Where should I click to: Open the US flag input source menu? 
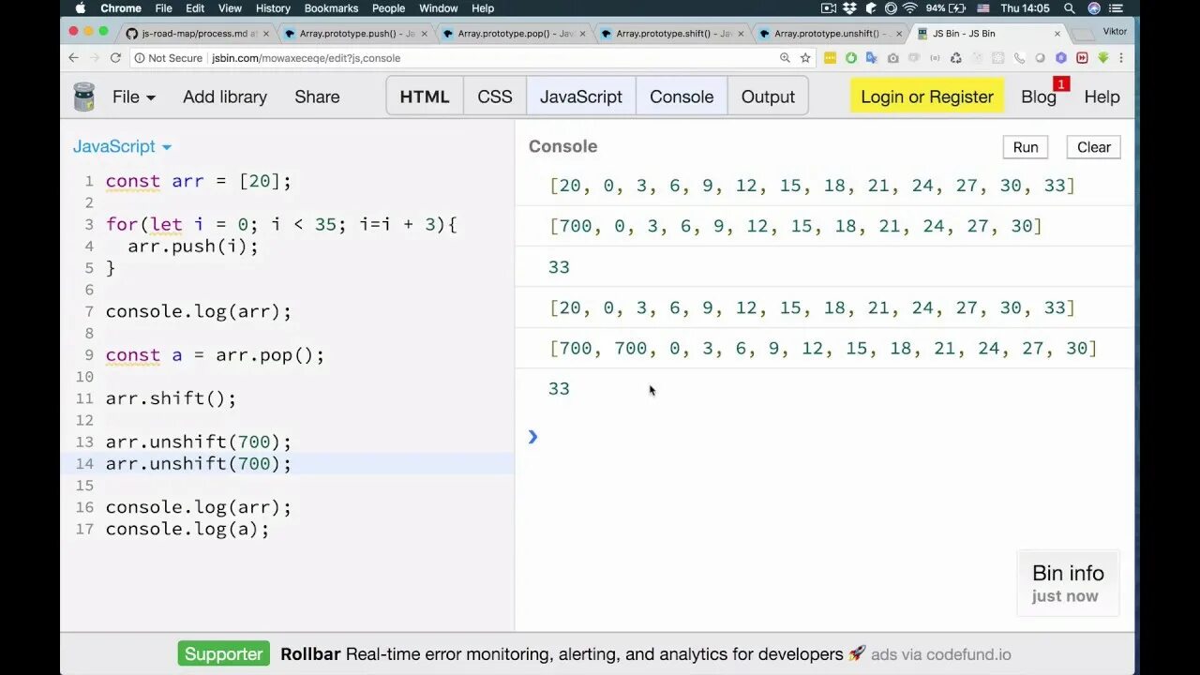coord(983,8)
